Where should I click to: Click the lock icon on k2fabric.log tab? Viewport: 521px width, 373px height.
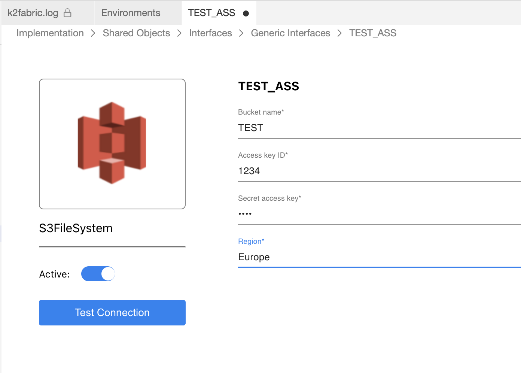point(67,13)
